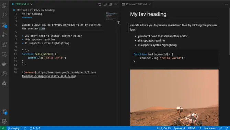
Task: Open the Remote Explorer view
Action: (4, 54)
